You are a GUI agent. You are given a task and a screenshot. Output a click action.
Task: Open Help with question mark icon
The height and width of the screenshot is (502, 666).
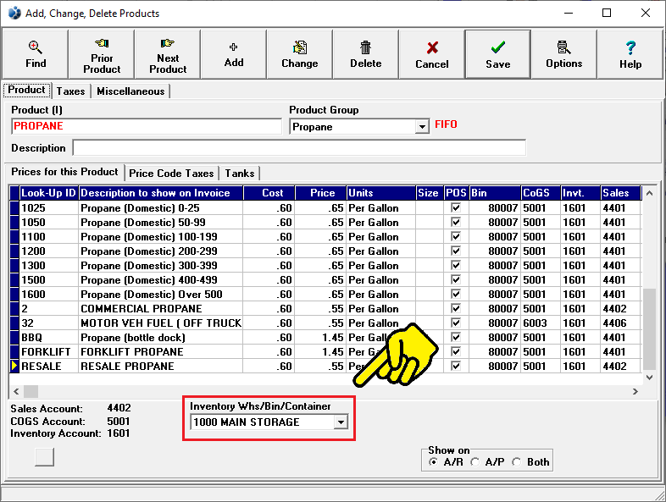(x=630, y=54)
